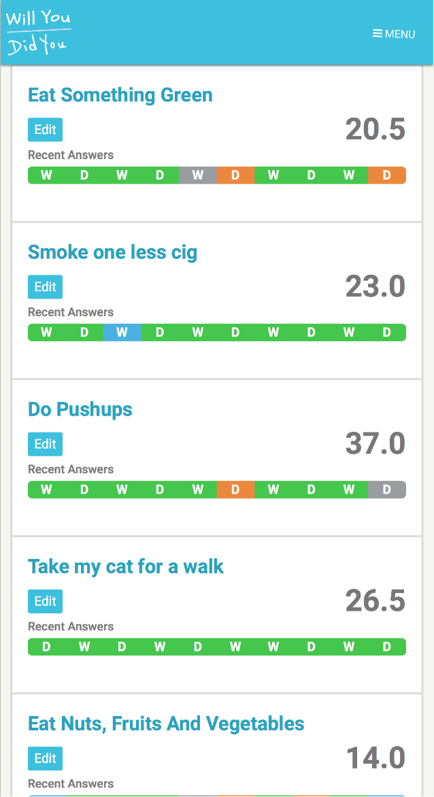
Task: Click the last orange D in Eat Something Green
Action: pos(387,175)
